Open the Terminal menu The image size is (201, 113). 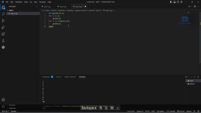click(x=42, y=2)
